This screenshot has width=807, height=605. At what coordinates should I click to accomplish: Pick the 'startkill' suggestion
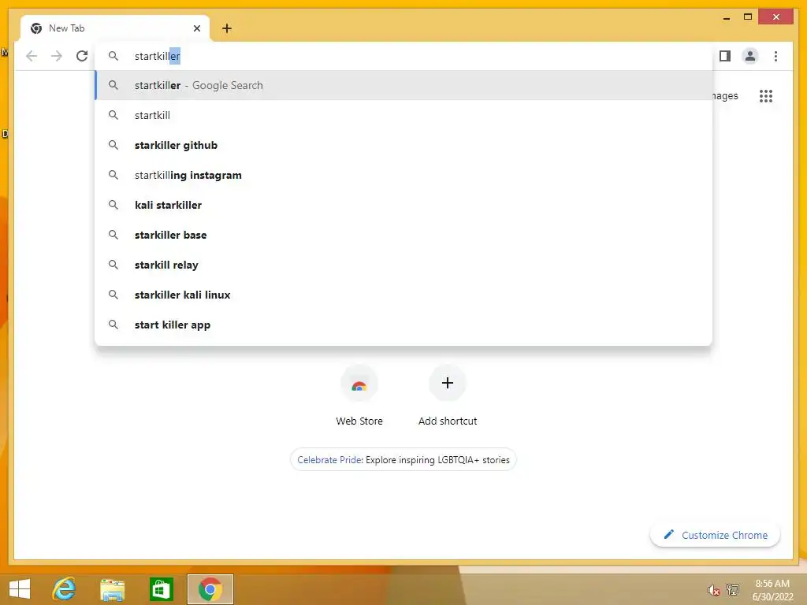coord(403,115)
